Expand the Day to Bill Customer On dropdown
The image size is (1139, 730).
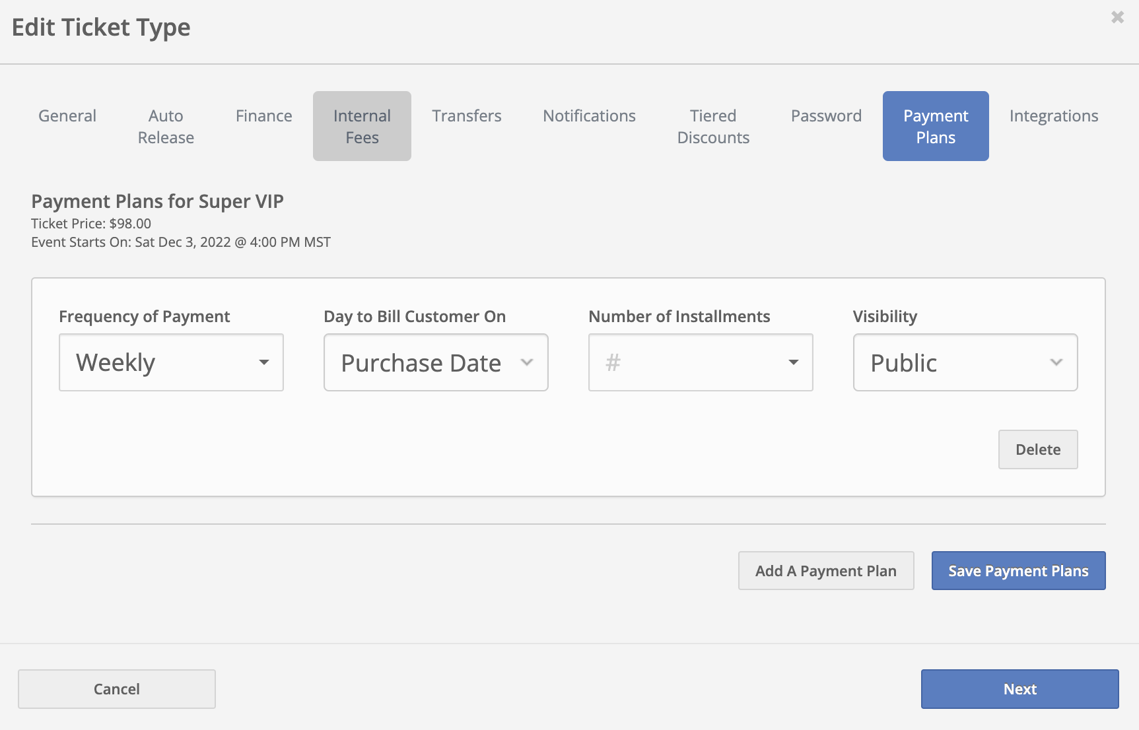coord(436,362)
